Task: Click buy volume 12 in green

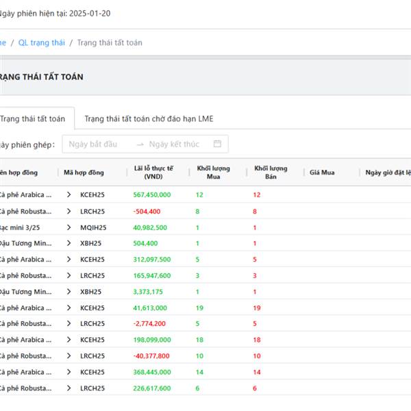Action: click(199, 195)
